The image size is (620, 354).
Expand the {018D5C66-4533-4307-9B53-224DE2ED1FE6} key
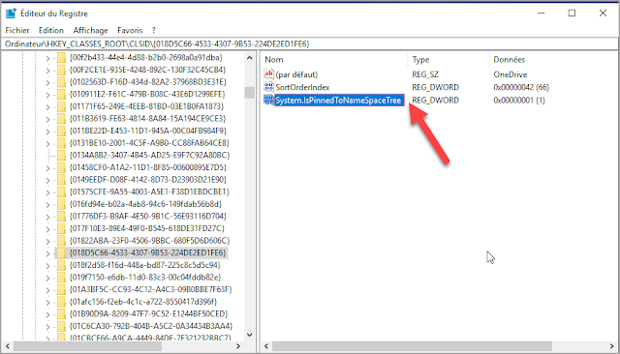tap(47, 253)
